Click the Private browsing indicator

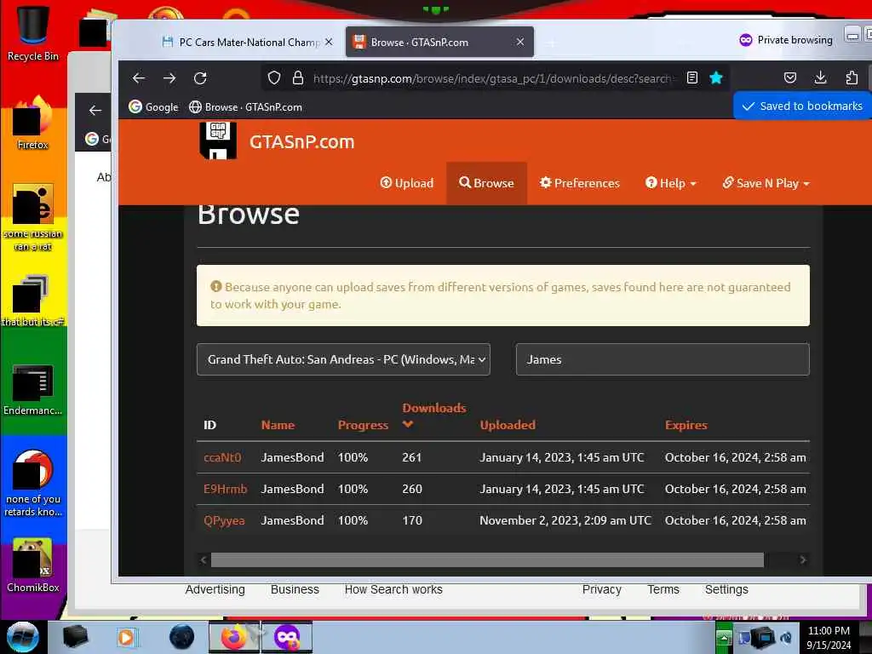pos(786,40)
